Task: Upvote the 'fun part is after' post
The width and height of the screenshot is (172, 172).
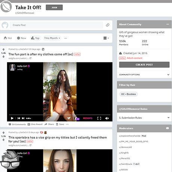Action: click(3, 50)
